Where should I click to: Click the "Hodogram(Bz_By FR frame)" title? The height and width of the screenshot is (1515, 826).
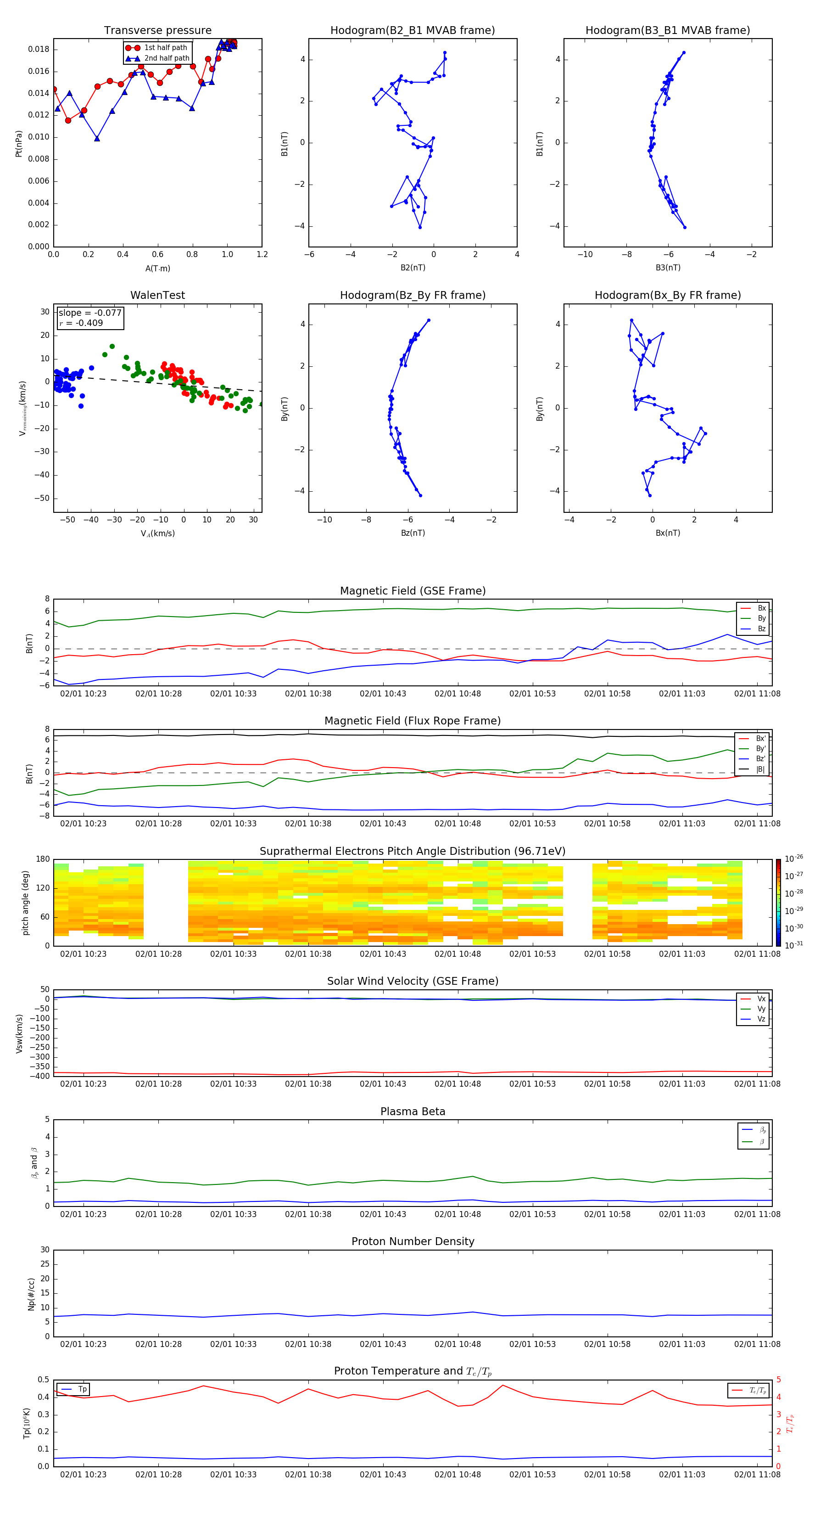[x=413, y=295]
